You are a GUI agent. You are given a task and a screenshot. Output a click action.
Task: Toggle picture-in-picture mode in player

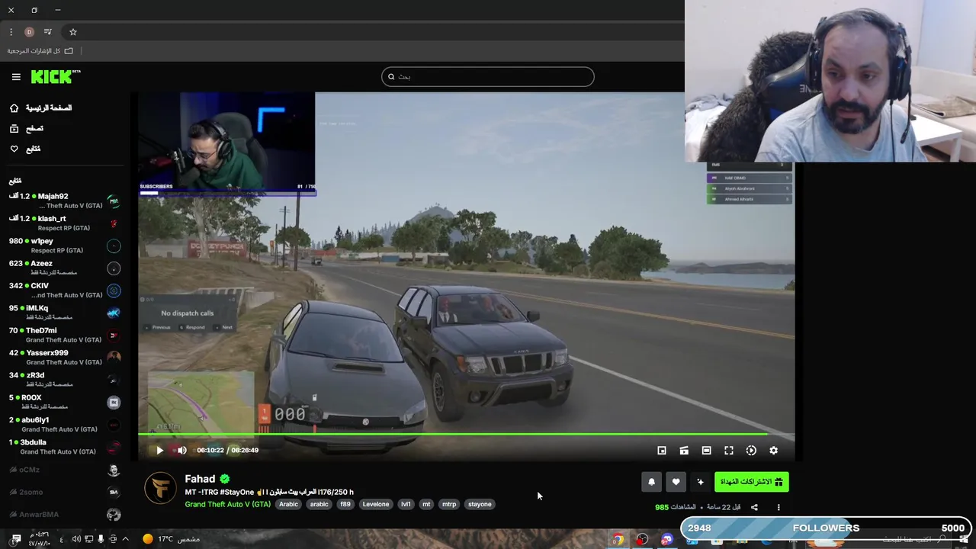click(x=662, y=451)
